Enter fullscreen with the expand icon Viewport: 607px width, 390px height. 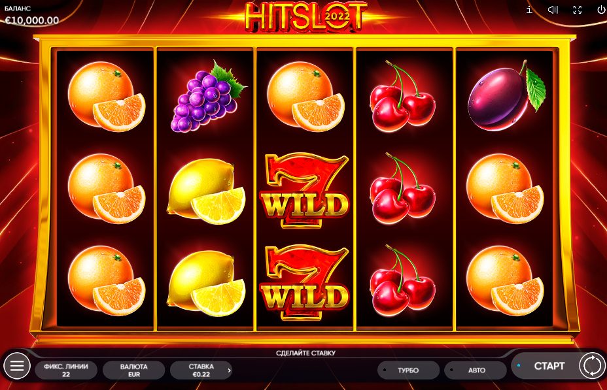[577, 10]
